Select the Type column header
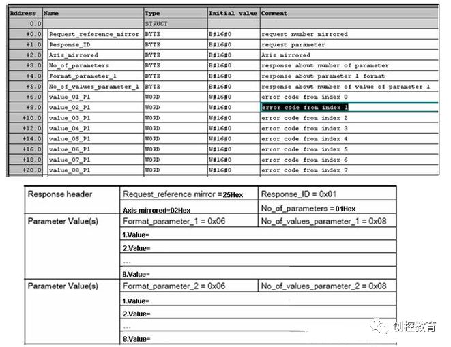Image resolution: width=451 pixels, height=347 pixels. (x=176, y=13)
